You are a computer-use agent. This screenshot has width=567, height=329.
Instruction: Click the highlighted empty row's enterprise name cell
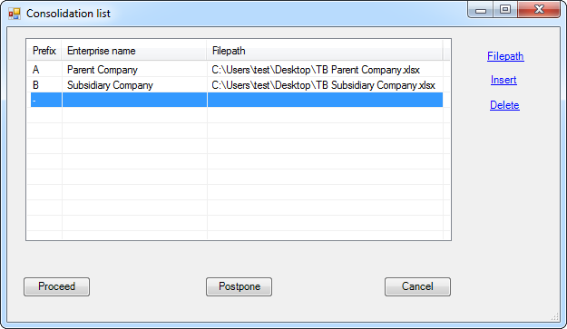134,100
